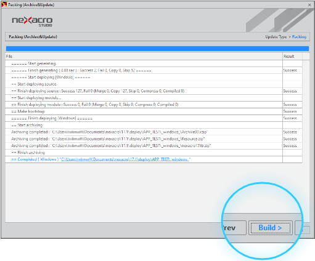Select the nexacro17lib.zip archiving completed row
Image resolution: width=315 pixels, height=261 pixels.
(153, 146)
